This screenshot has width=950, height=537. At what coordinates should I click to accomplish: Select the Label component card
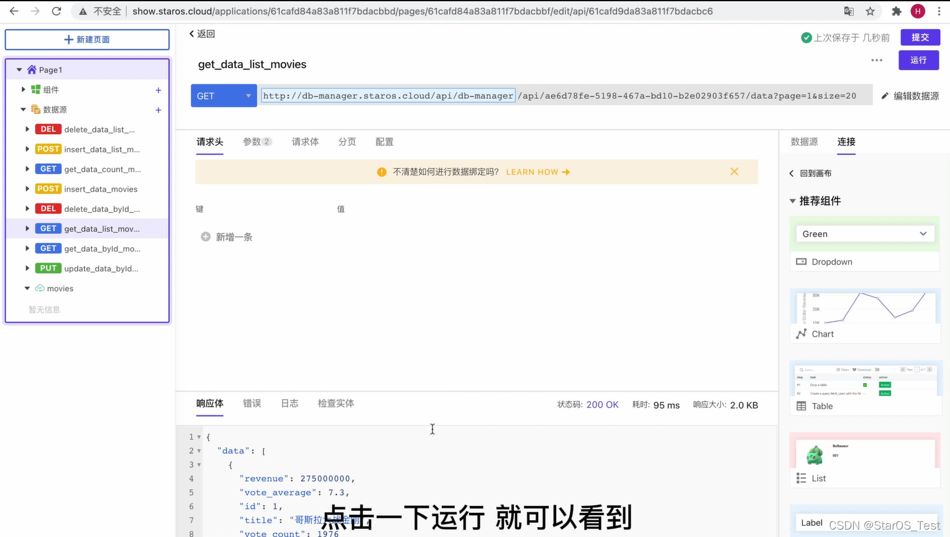pyautogui.click(x=864, y=521)
